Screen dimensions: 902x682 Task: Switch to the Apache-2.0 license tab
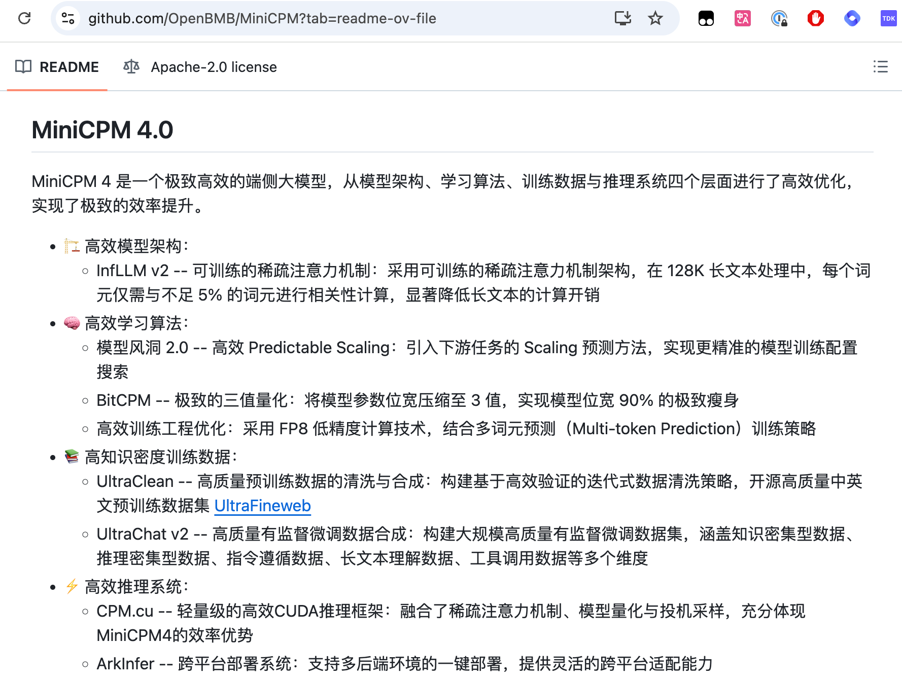pyautogui.click(x=200, y=67)
